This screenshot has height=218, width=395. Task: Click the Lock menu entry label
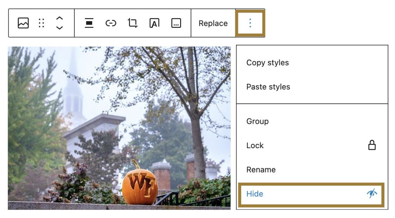[x=255, y=145]
